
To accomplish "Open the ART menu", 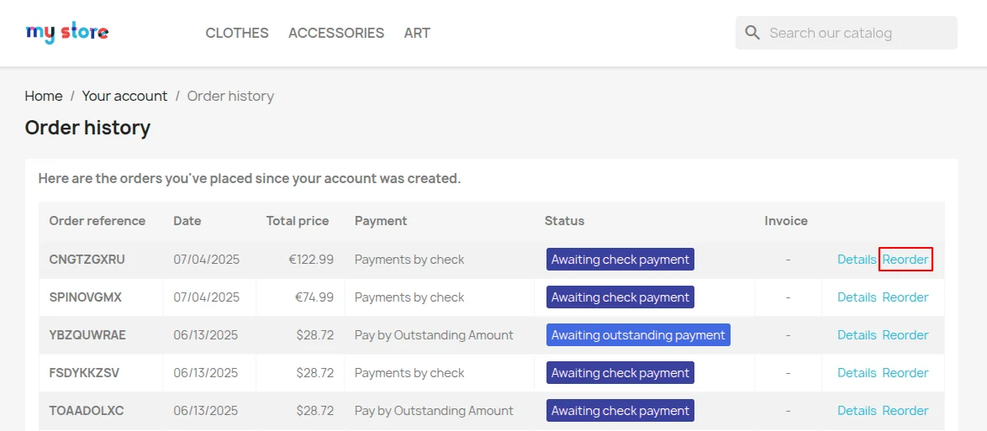I will click(417, 33).
